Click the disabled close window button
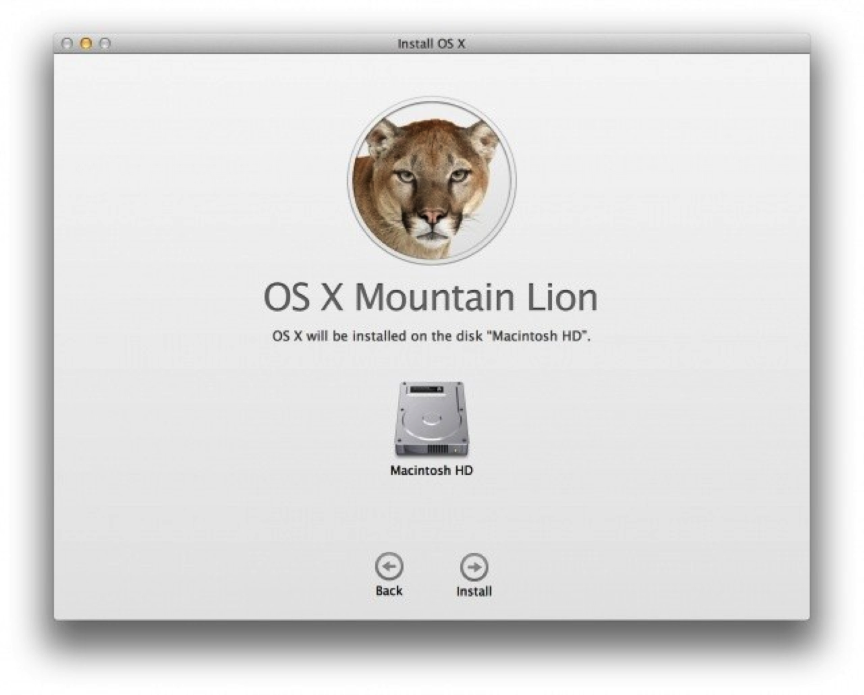The image size is (864, 695). tap(67, 43)
